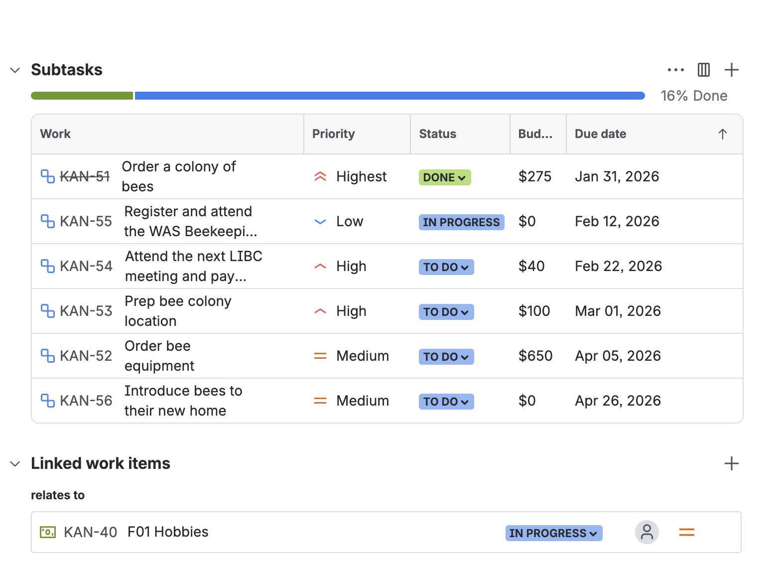Add a linked work item with the plus icon

[x=731, y=463]
